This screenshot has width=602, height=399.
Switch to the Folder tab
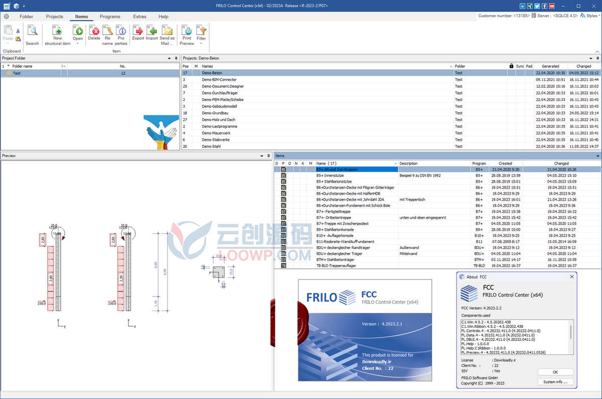pyautogui.click(x=27, y=17)
